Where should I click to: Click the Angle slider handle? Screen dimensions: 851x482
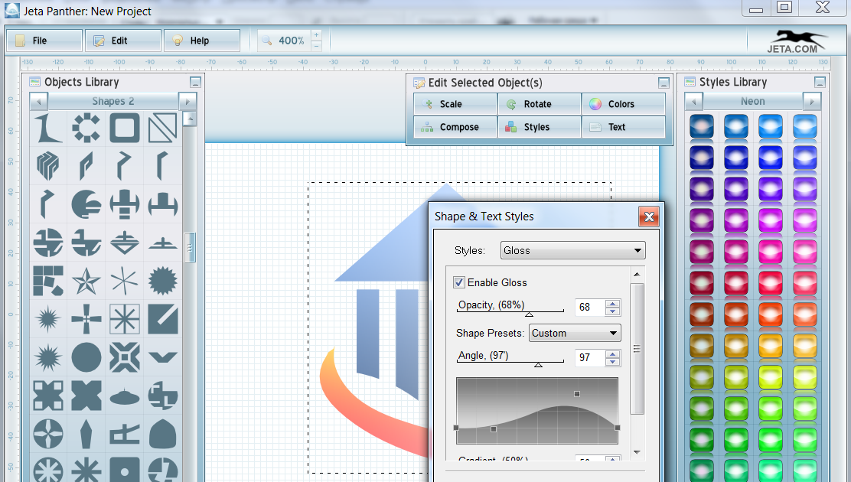(539, 365)
